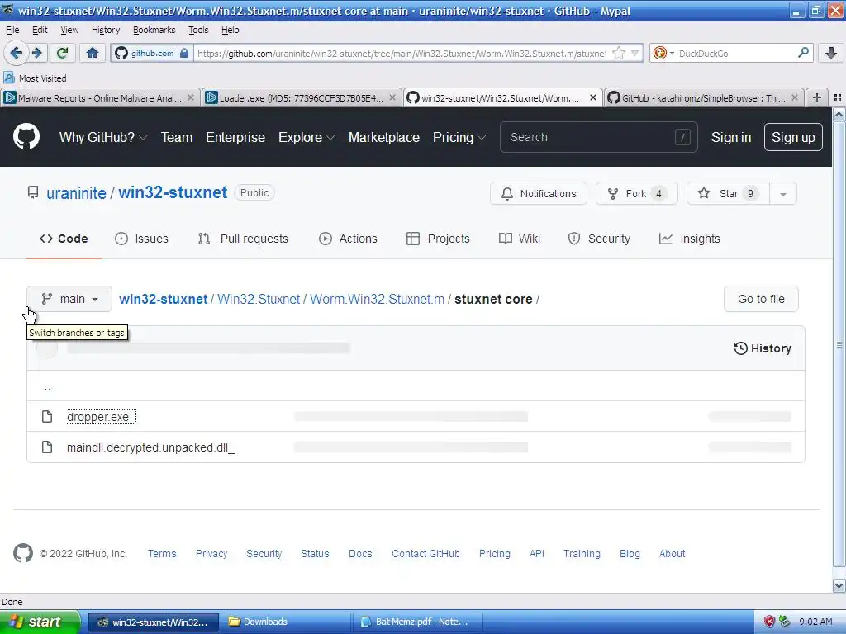This screenshot has height=634, width=846.
Task: Switch to the Actions tab
Action: (348, 239)
